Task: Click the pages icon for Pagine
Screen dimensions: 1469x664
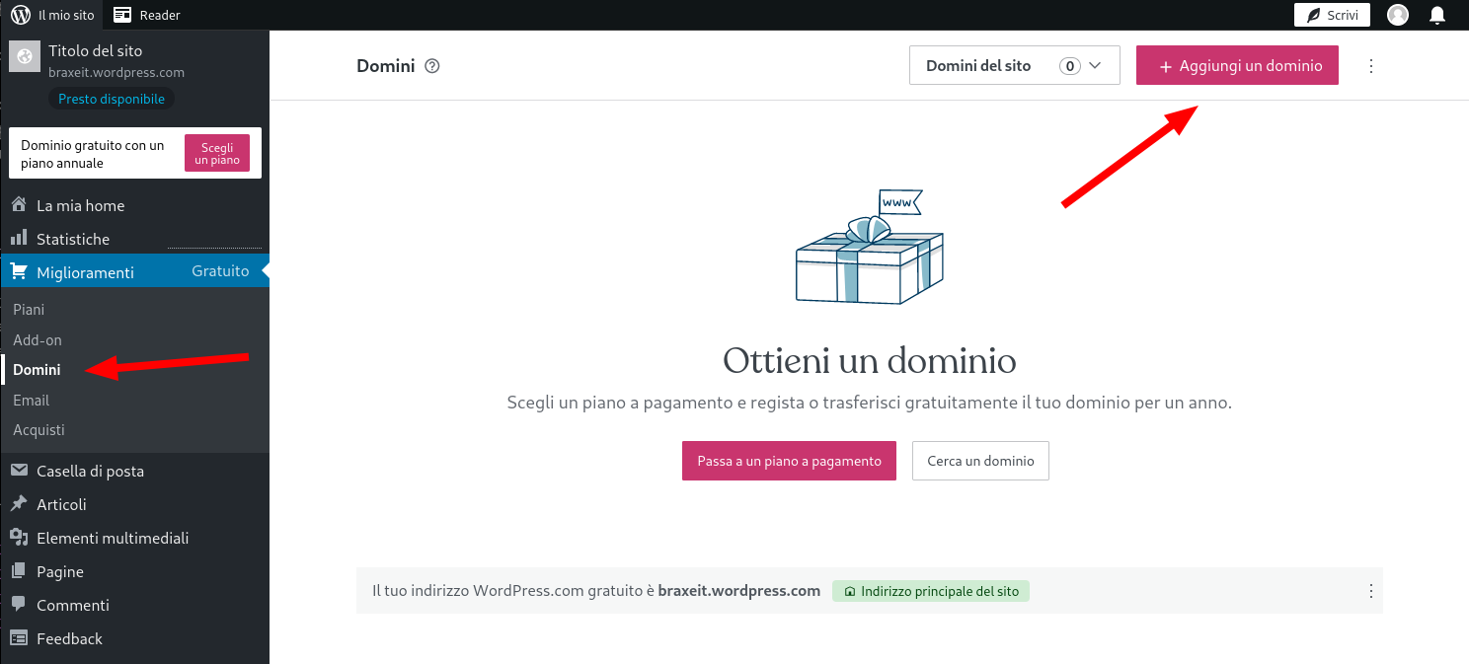Action: coord(19,571)
